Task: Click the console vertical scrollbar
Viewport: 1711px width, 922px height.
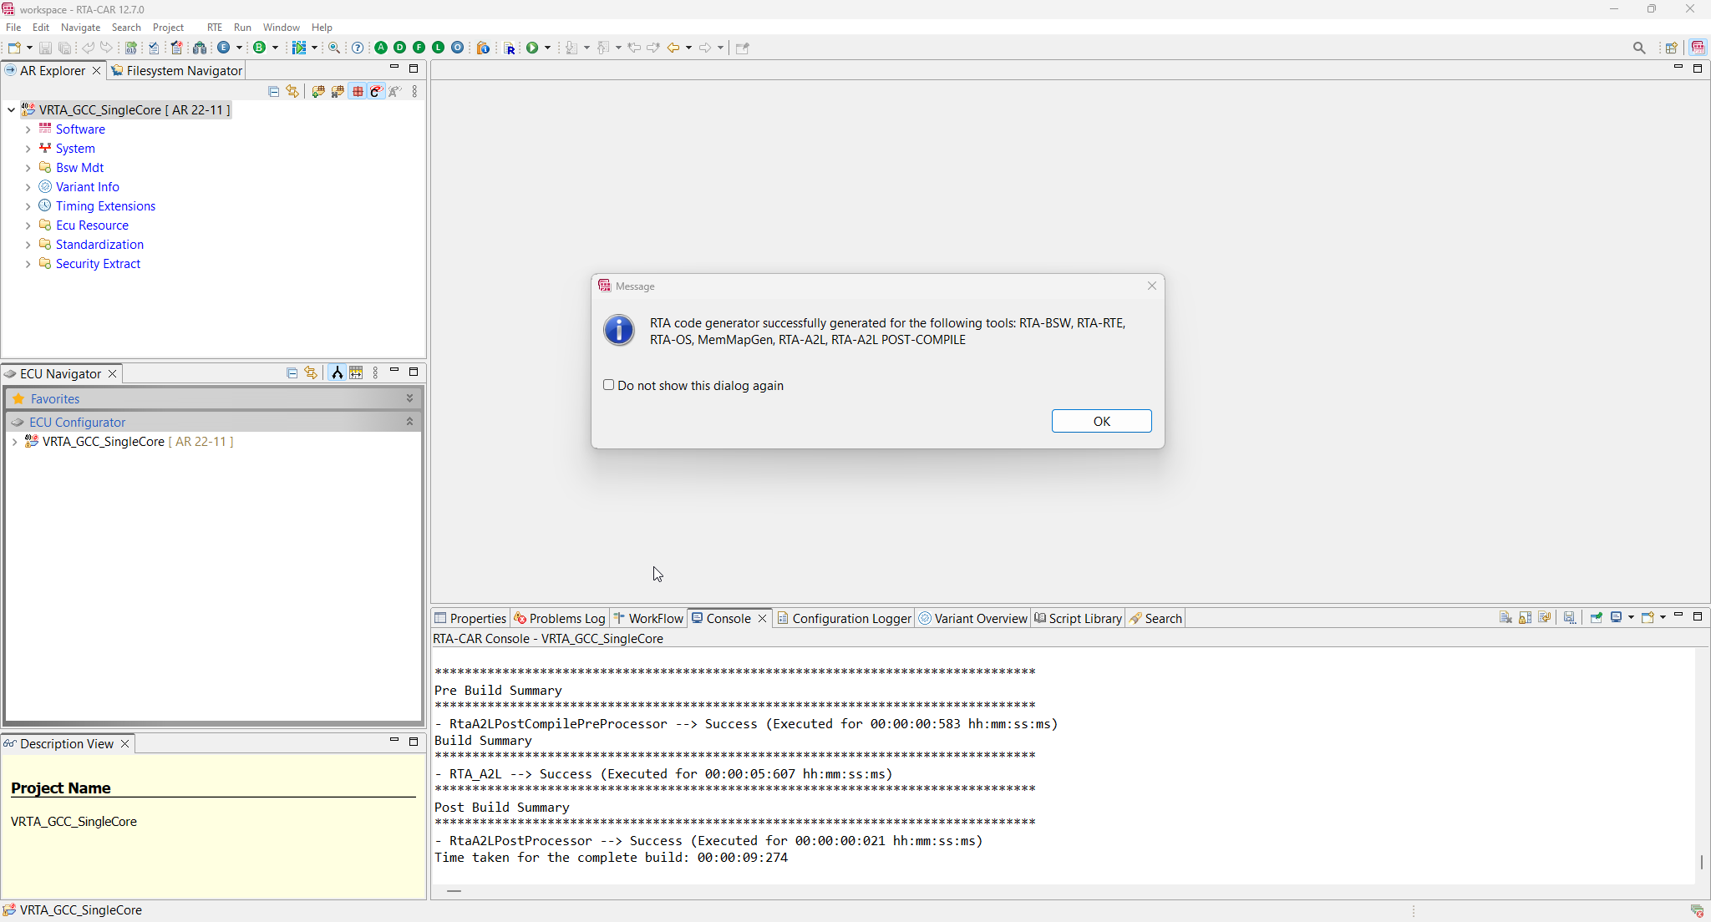Action: tap(1702, 861)
